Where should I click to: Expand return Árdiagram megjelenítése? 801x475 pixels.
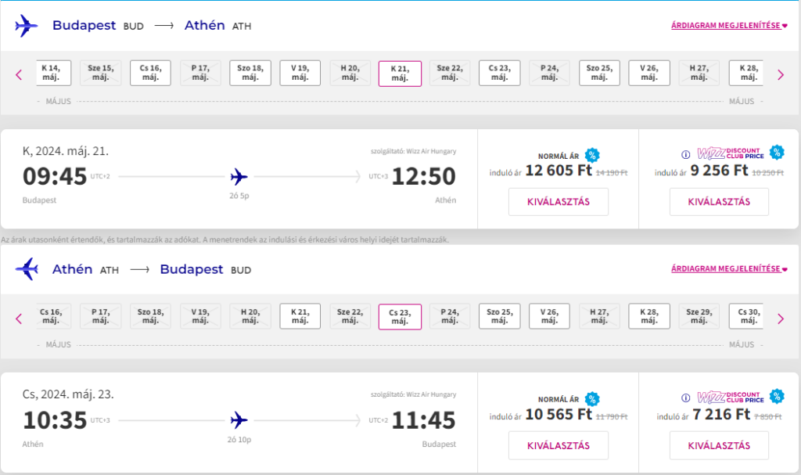[729, 269]
